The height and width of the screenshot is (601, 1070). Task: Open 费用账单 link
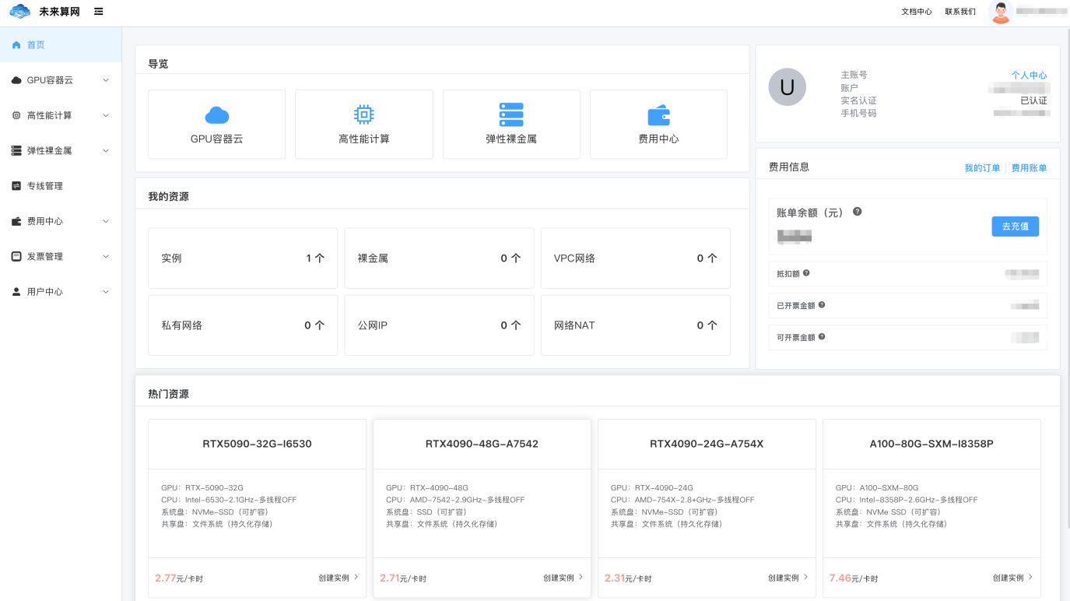(x=1029, y=168)
